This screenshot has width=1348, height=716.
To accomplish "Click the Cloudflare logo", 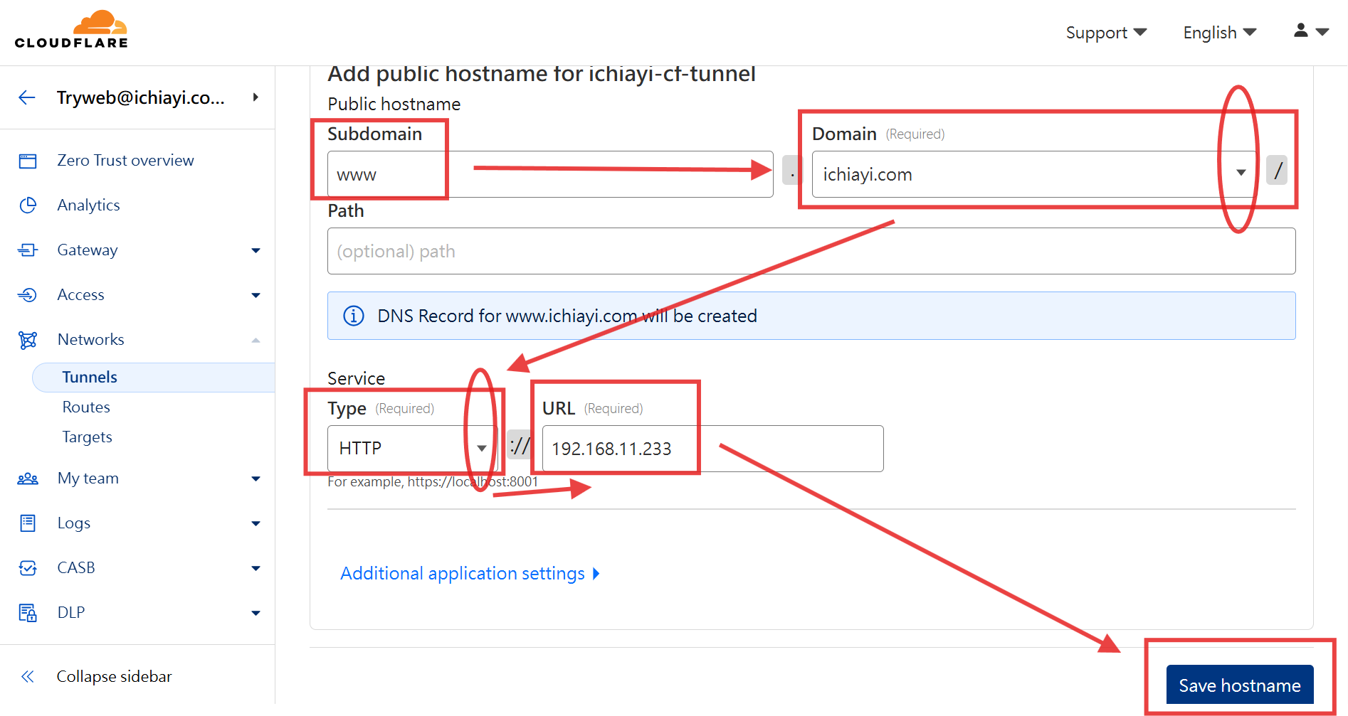I will pyautogui.click(x=71, y=29).
